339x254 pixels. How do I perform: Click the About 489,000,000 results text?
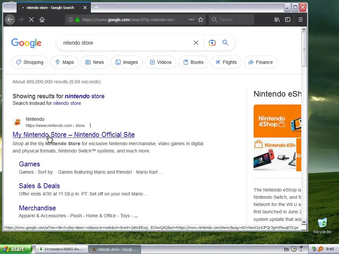click(57, 82)
